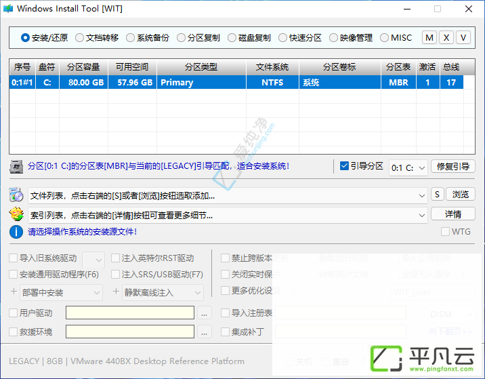Select the C: partition row cell 80.00 GB

84,82
